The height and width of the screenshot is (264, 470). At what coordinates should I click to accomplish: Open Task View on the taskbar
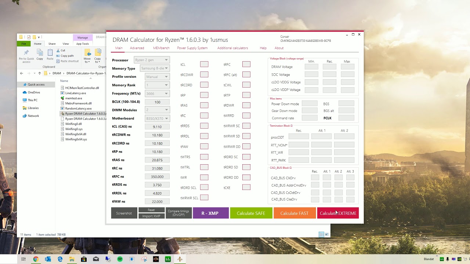point(23,259)
